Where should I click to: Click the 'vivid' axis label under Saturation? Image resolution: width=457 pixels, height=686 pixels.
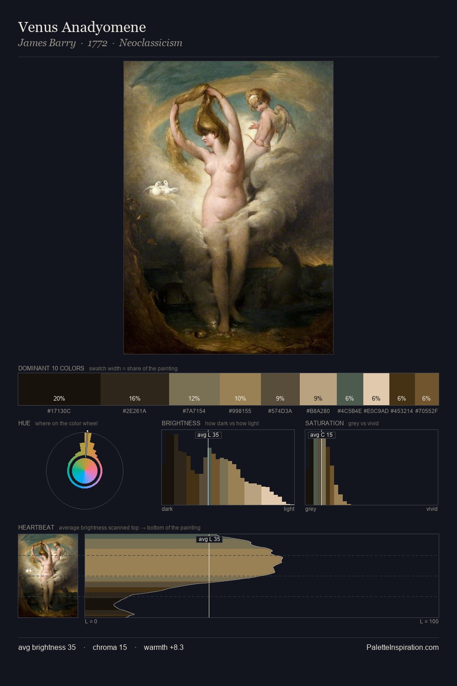pos(432,509)
